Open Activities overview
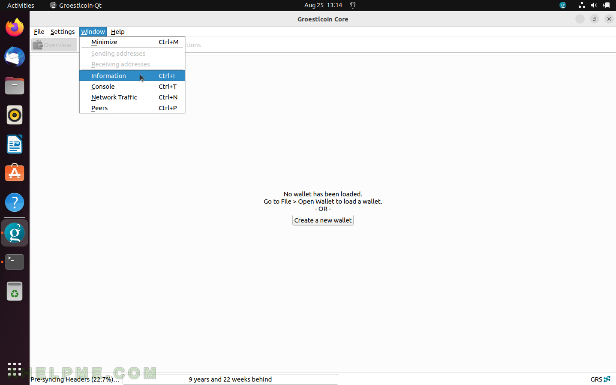Screen dimensions: 616x385 click(x=21, y=5)
